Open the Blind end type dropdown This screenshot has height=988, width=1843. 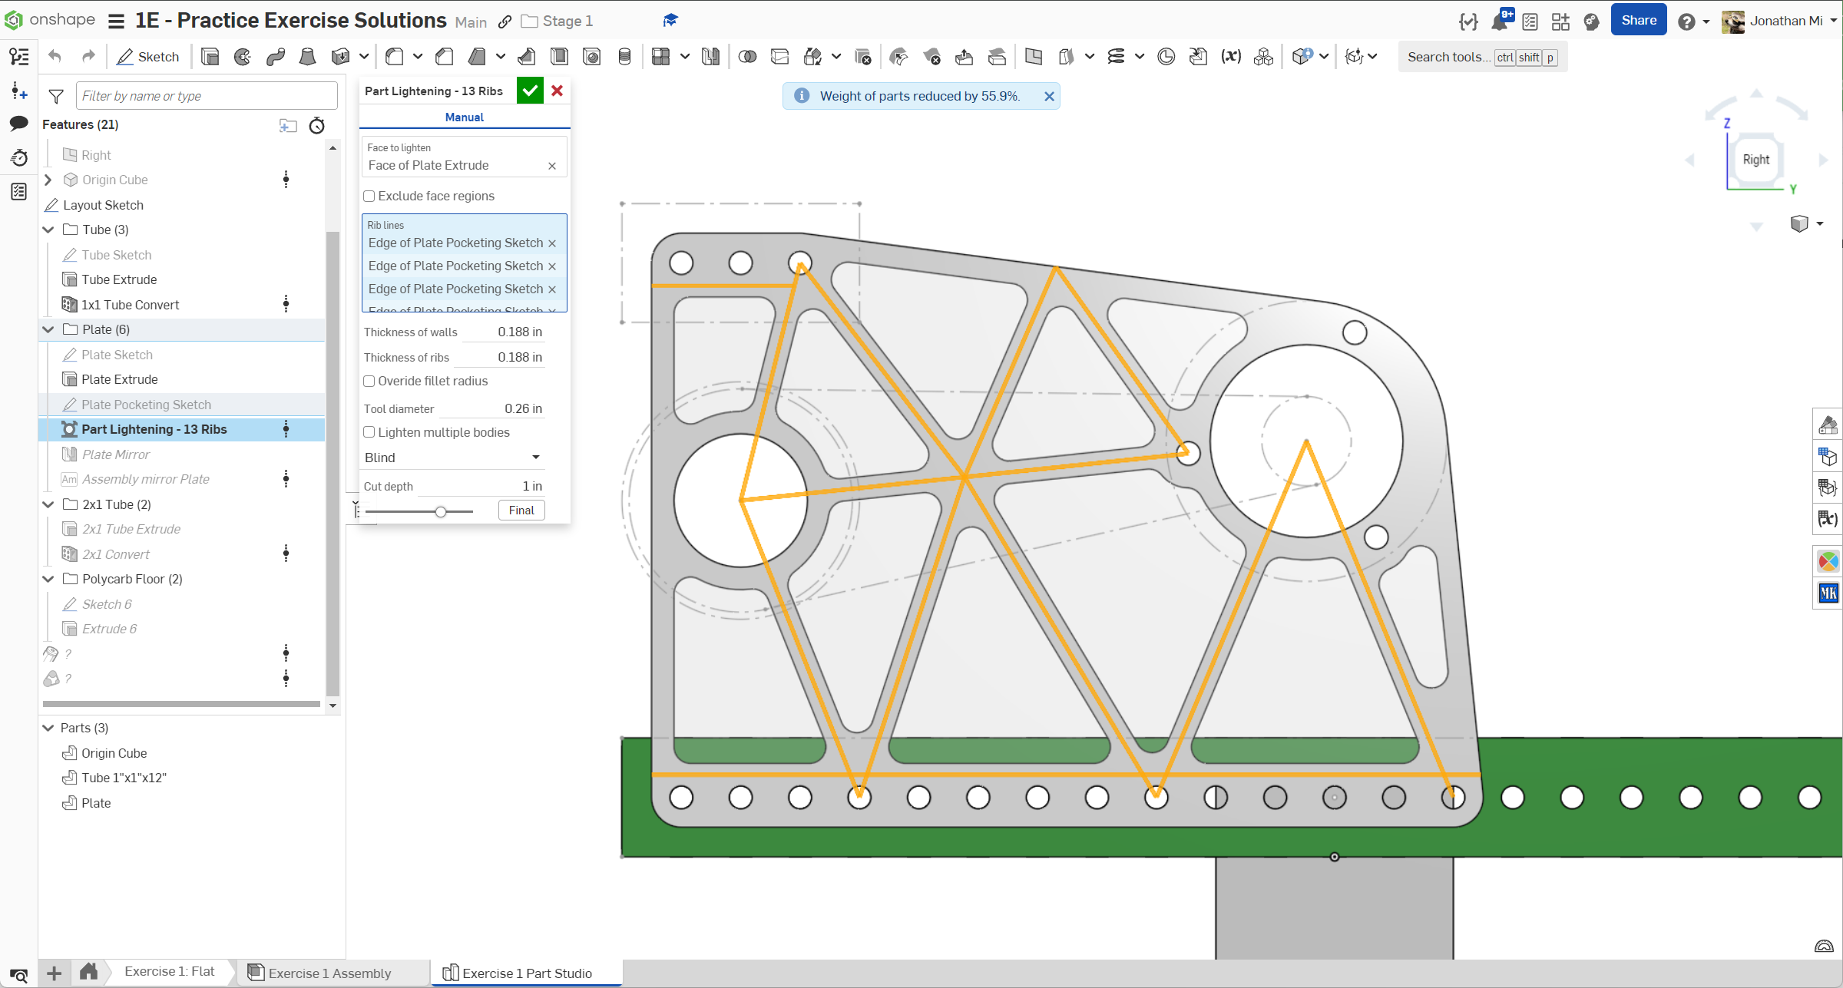pyautogui.click(x=453, y=458)
